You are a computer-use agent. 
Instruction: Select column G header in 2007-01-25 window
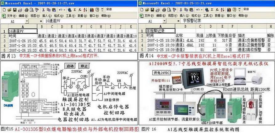coord(252,26)
